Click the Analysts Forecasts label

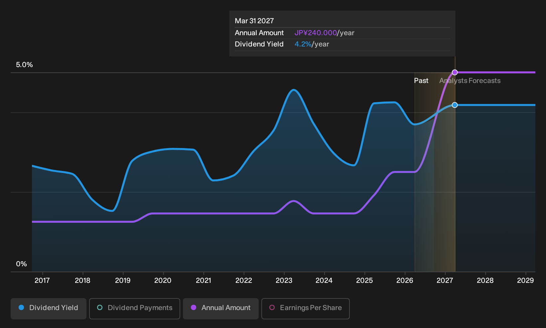point(470,81)
